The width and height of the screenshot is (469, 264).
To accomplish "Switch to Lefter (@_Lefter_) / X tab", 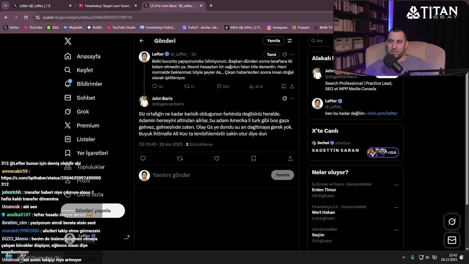I will (43, 5).
